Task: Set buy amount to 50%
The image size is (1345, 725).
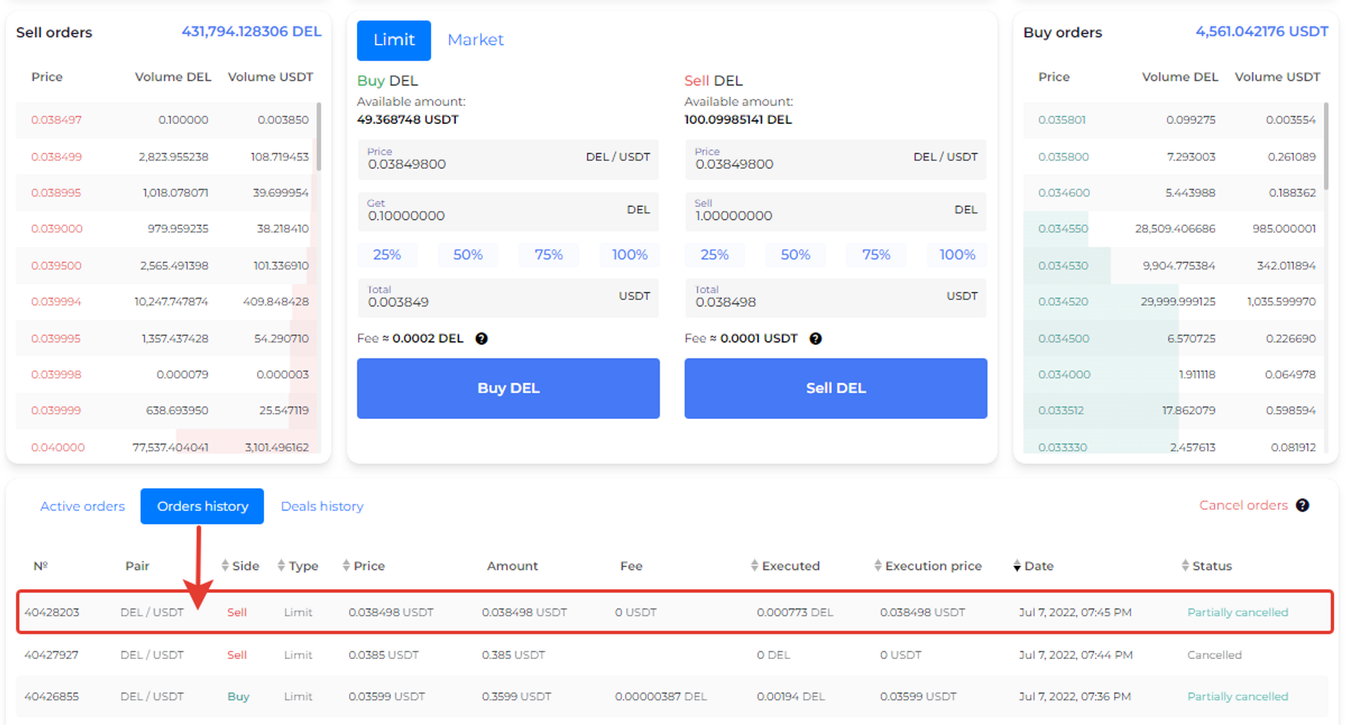Action: [x=468, y=255]
